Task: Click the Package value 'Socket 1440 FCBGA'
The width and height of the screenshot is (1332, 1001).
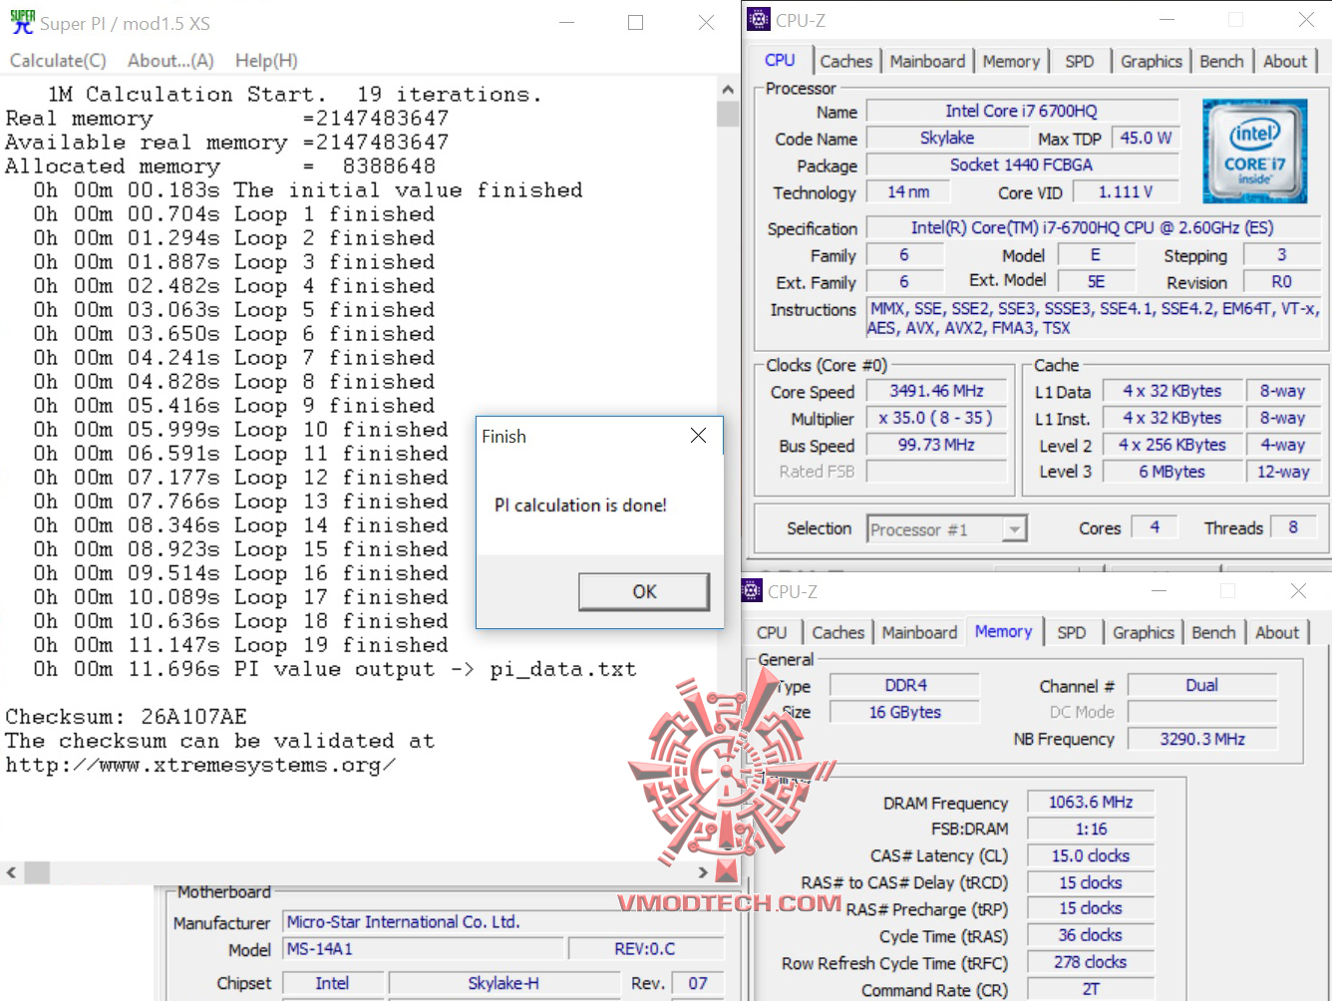Action: point(1021,165)
